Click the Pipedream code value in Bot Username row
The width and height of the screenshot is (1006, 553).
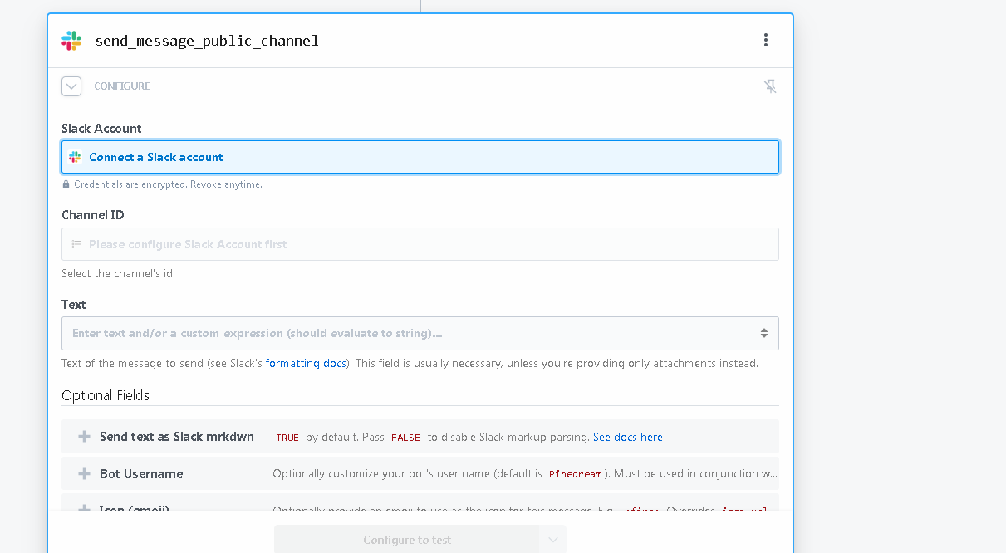point(576,474)
